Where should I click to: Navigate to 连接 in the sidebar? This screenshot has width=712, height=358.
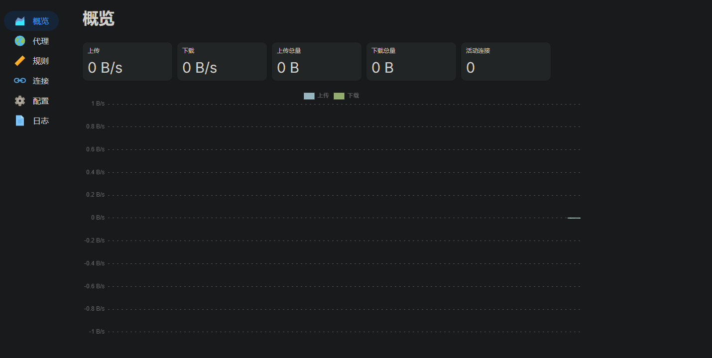point(41,81)
